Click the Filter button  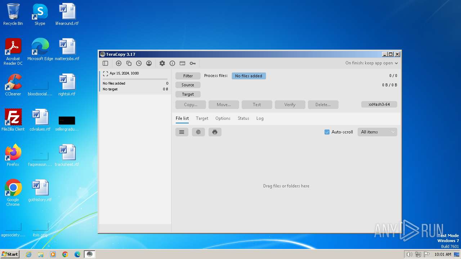coord(188,76)
